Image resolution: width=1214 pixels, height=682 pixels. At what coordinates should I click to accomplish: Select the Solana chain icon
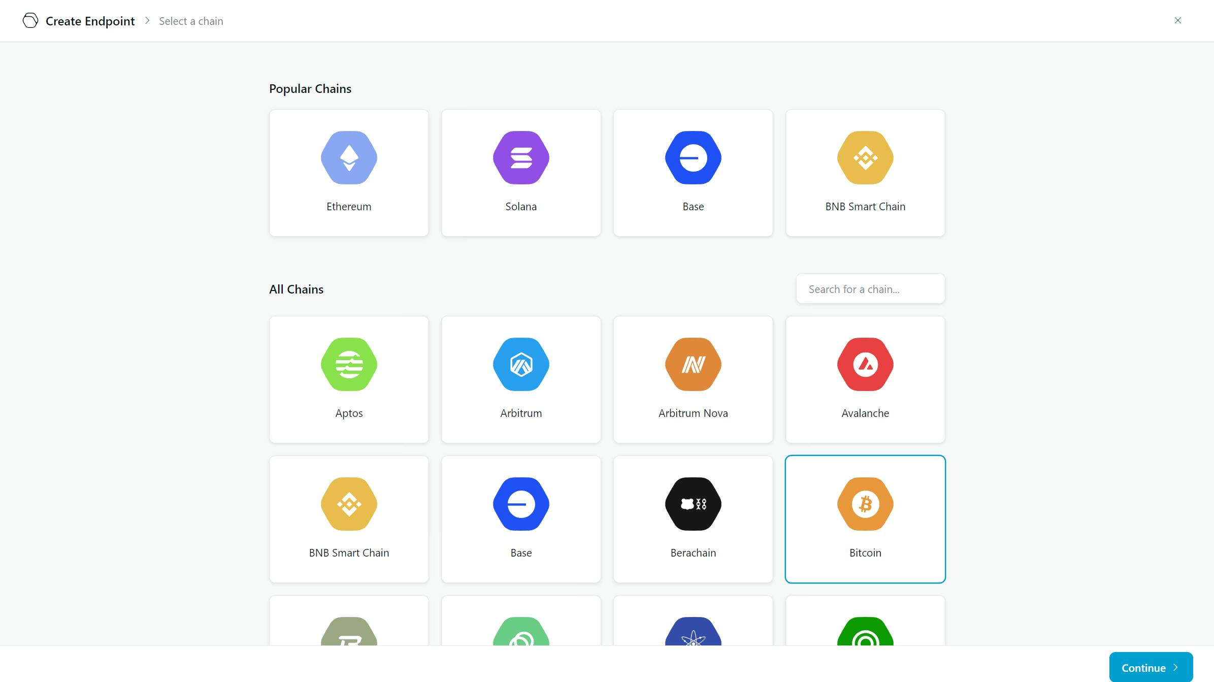[521, 157]
